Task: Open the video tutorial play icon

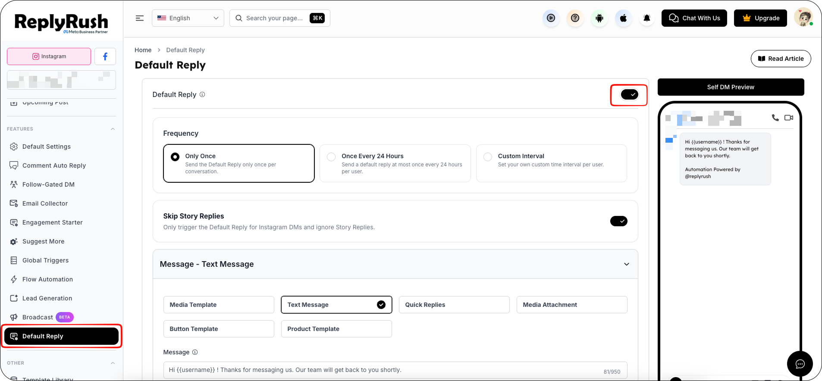Action: click(551, 18)
